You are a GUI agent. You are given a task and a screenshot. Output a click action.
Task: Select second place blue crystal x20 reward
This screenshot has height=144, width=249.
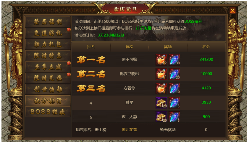click(x=174, y=74)
